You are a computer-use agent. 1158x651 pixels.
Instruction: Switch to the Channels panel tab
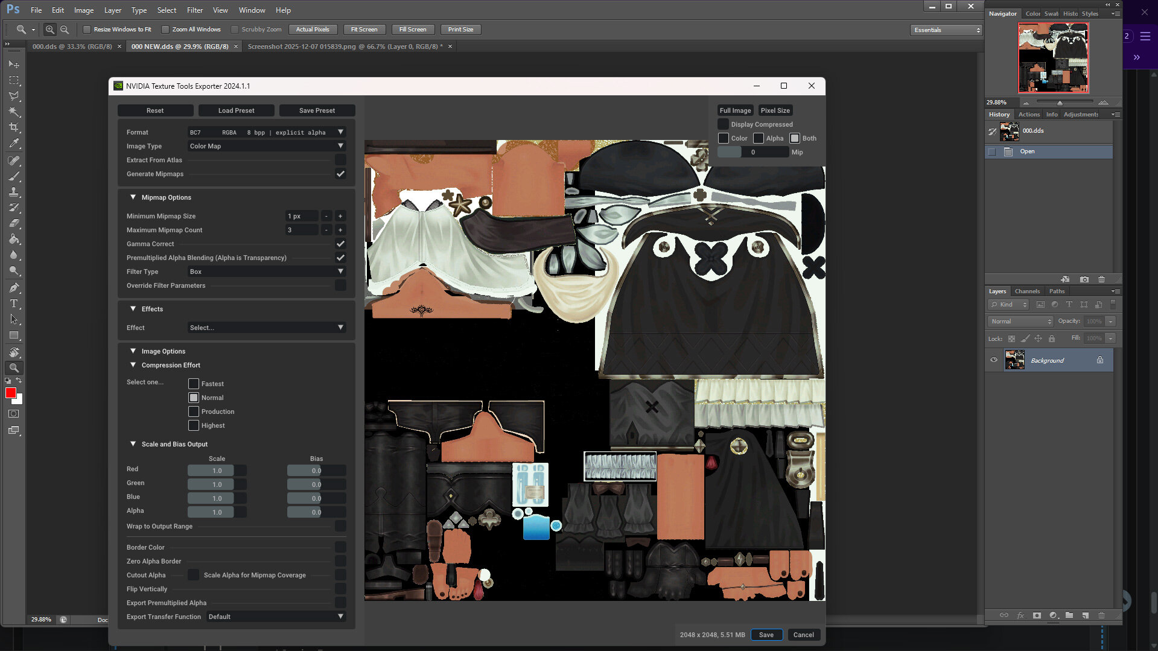[1027, 291]
